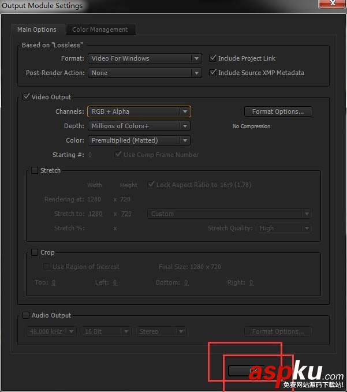Click the Based on "Lossless" label

(x=52, y=45)
